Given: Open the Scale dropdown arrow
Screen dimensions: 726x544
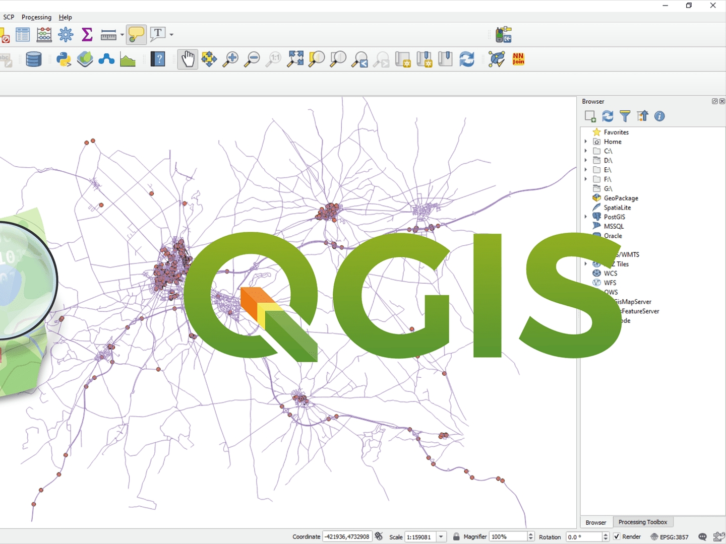Looking at the screenshot, I should tap(441, 537).
